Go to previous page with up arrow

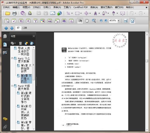pyautogui.click(x=6, y=28)
